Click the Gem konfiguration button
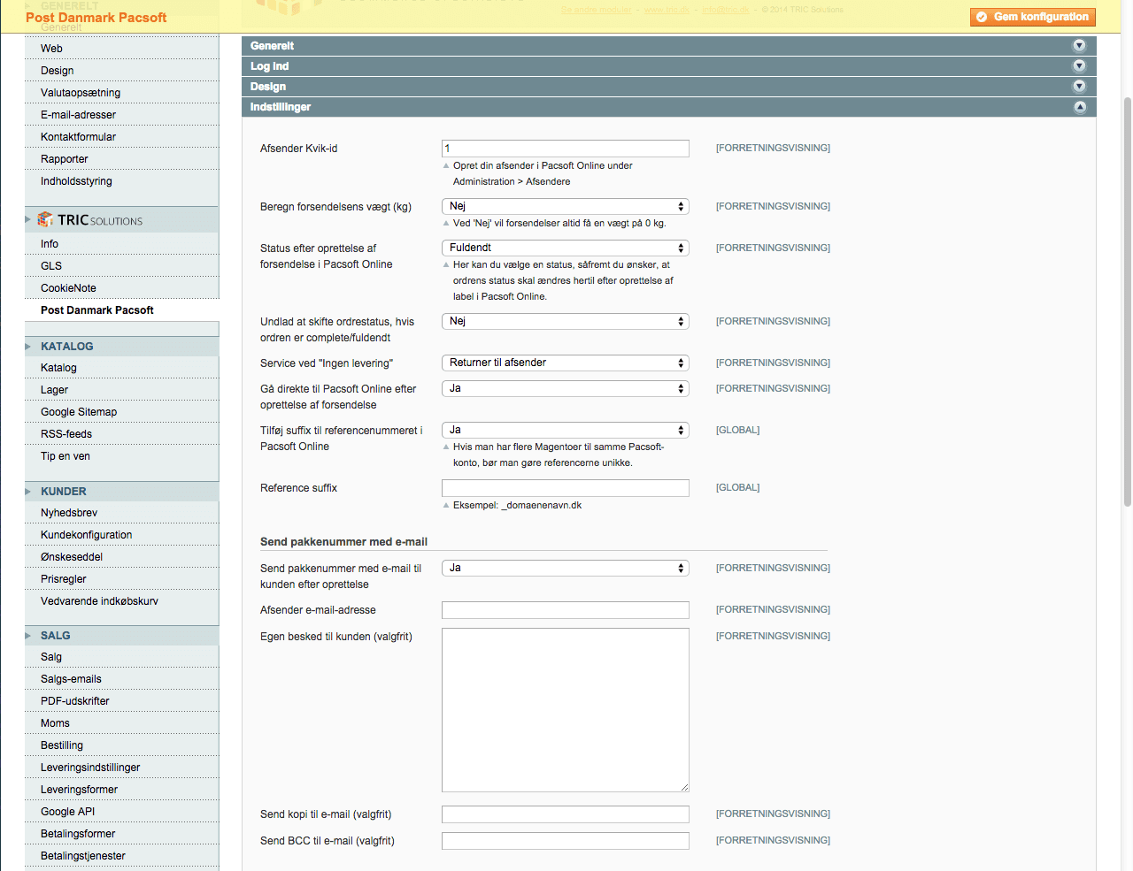Image resolution: width=1133 pixels, height=871 pixels. 1032,17
